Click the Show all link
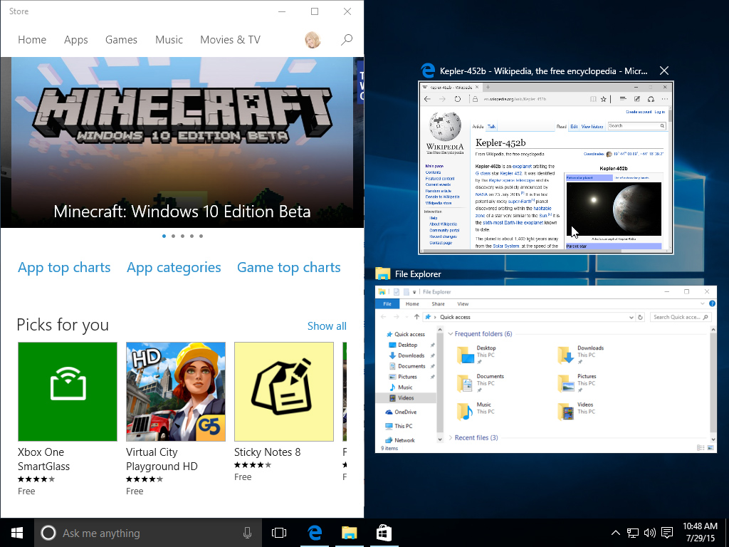The height and width of the screenshot is (547, 729). pyautogui.click(x=327, y=326)
